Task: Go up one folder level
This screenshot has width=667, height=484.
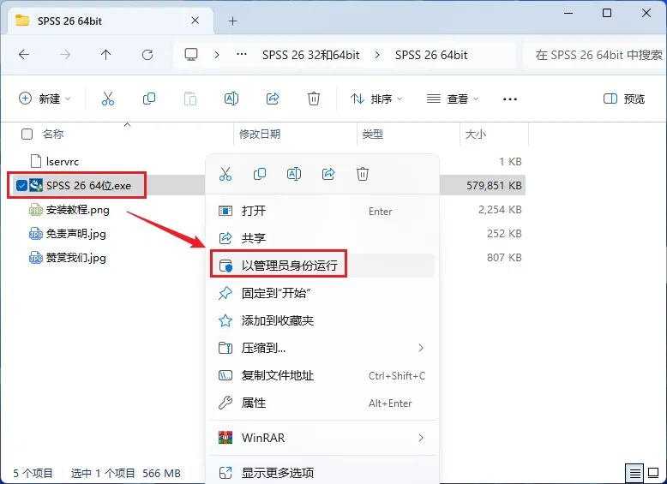Action: point(106,55)
